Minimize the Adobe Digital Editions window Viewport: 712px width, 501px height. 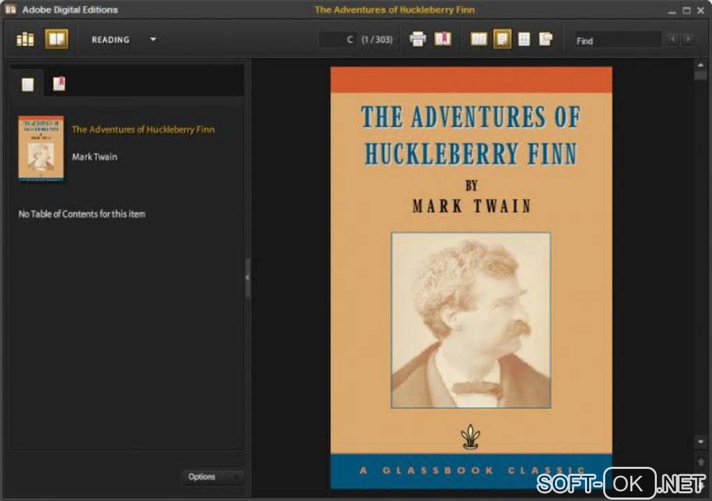(x=672, y=11)
